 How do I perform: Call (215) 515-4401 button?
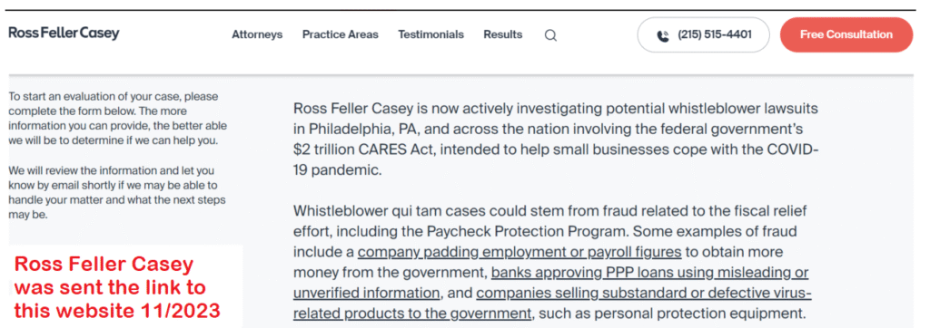704,35
